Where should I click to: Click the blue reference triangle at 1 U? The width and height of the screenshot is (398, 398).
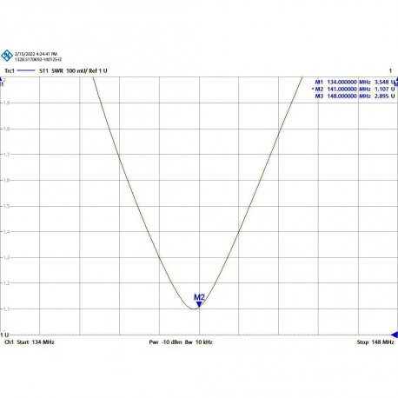click(395, 335)
